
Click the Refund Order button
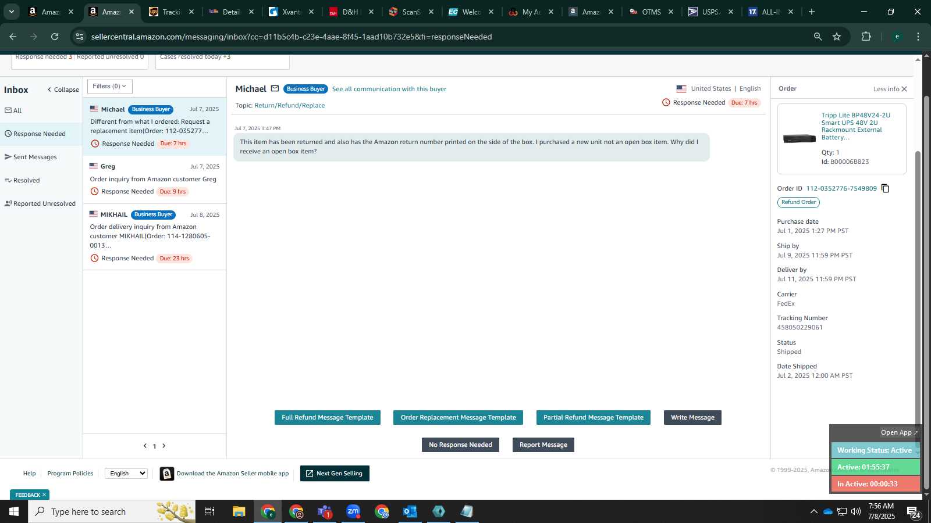pos(798,202)
